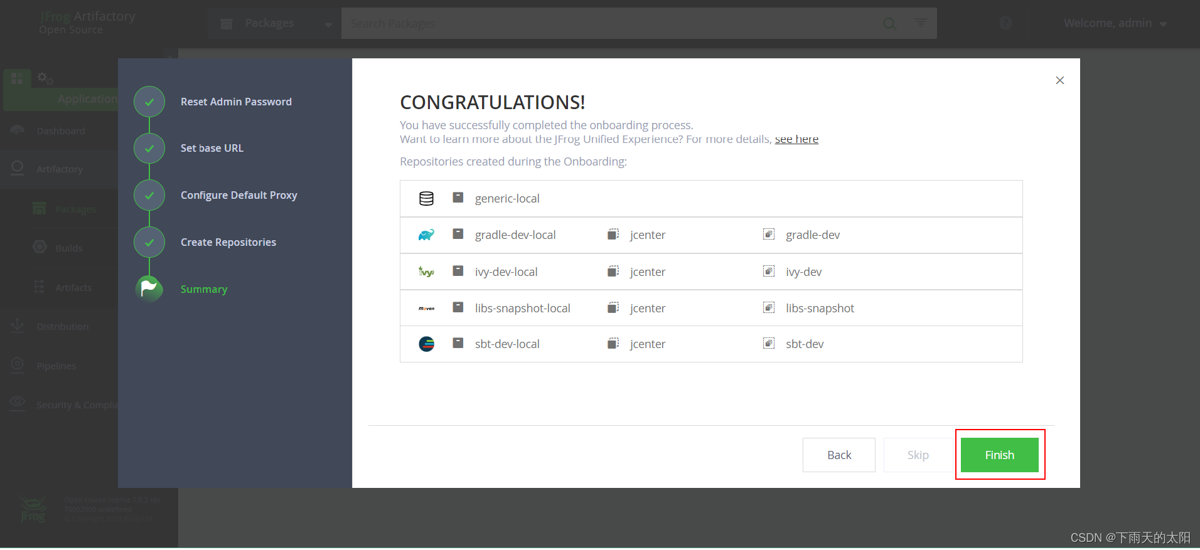Click local repo icon beside generic-local
Screen dimensions: 1200x550
click(458, 198)
